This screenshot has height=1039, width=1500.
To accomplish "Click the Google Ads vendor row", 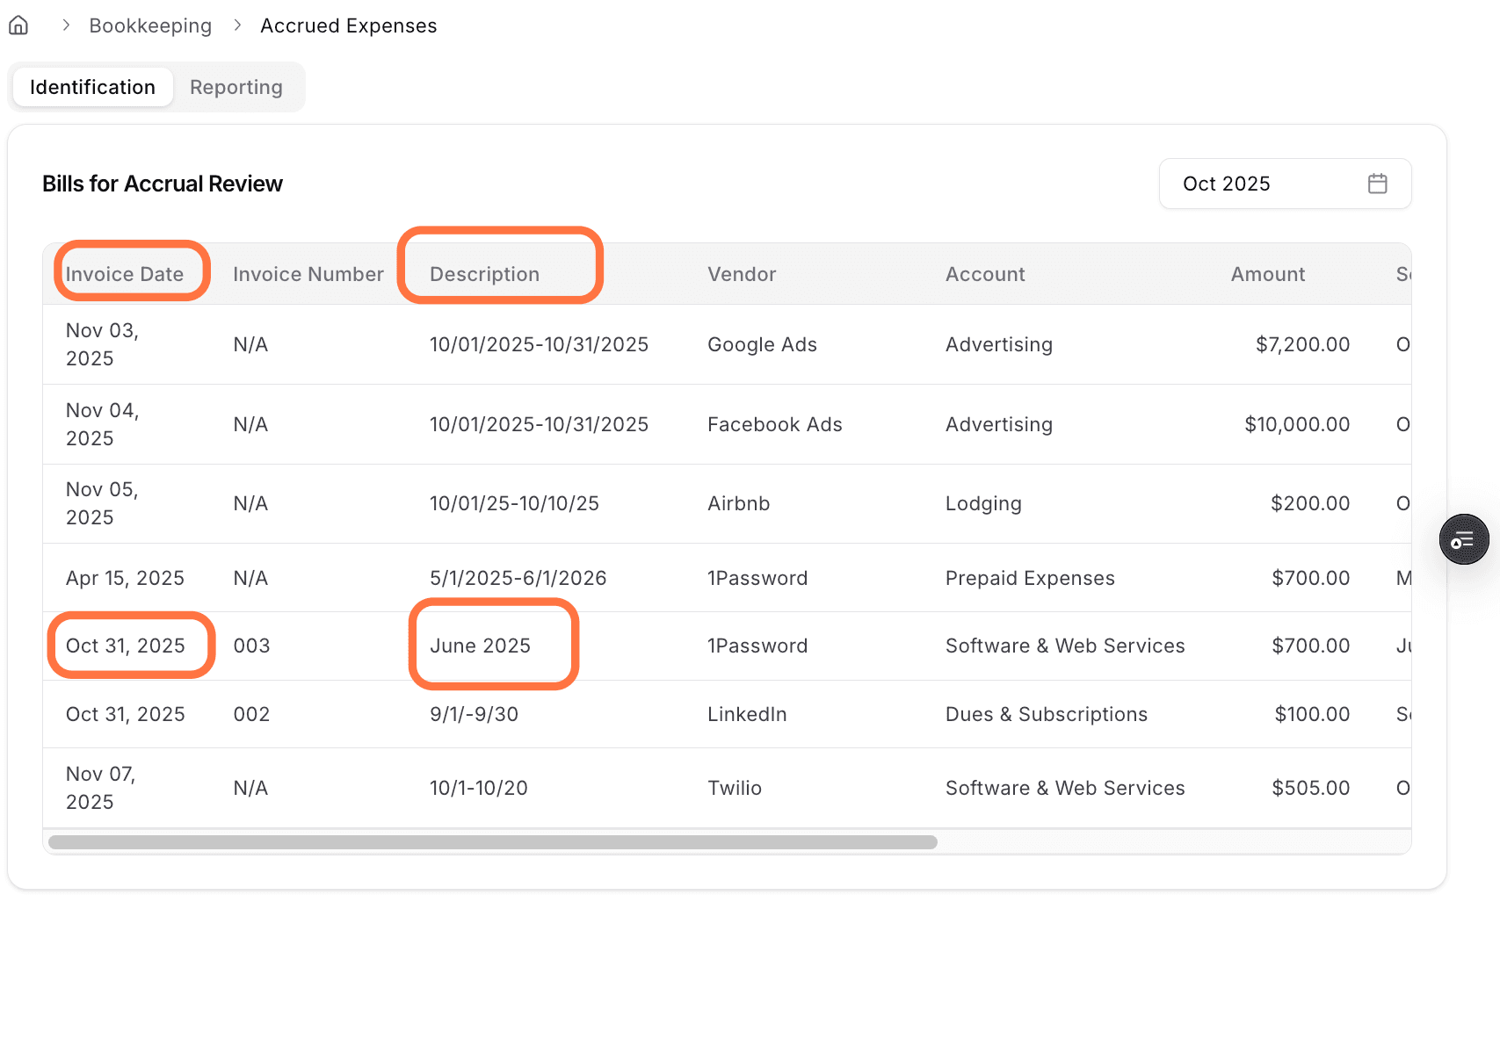I will click(761, 344).
